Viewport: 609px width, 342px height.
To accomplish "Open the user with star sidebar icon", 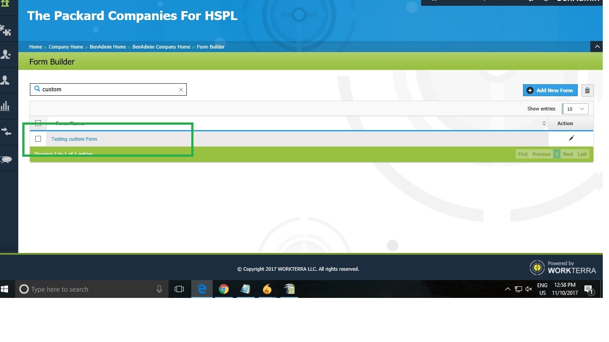I will pyautogui.click(x=5, y=54).
